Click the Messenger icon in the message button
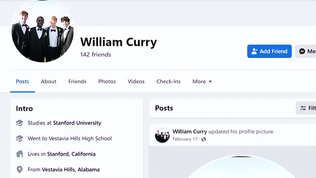The height and width of the screenshot is (178, 316). point(302,51)
